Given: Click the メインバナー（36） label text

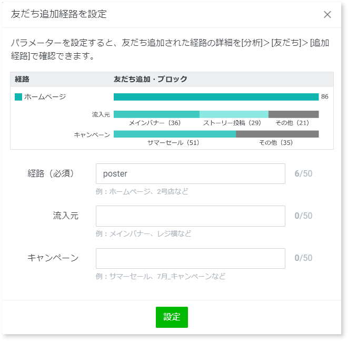Looking at the screenshot, I should click(x=155, y=123).
